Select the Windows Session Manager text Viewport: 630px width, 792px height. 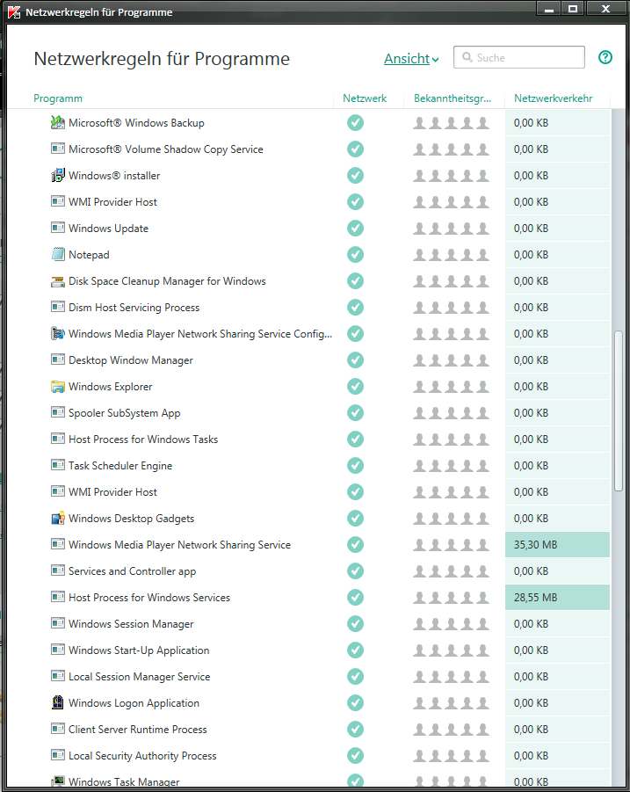(x=131, y=624)
